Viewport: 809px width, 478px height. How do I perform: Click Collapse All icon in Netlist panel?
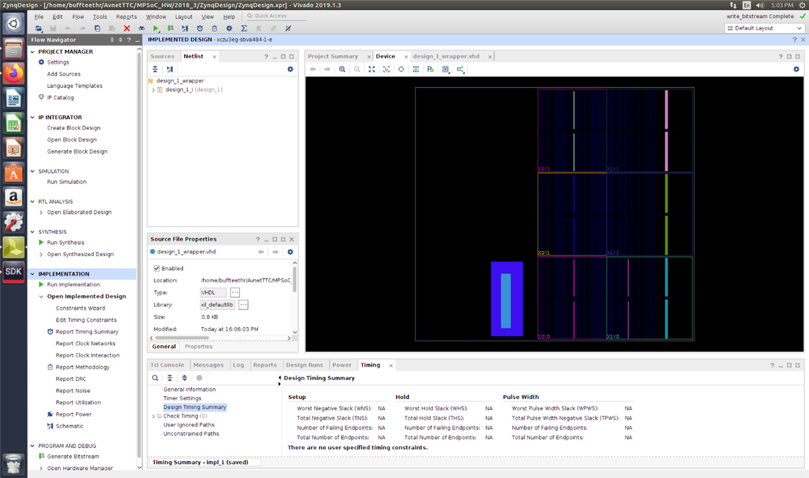click(155, 69)
